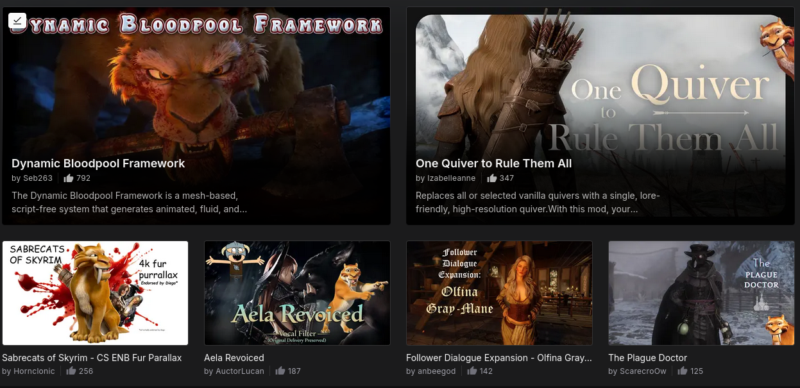Image resolution: width=800 pixels, height=388 pixels.
Task: Click the 347 endorsement count
Action: point(507,178)
